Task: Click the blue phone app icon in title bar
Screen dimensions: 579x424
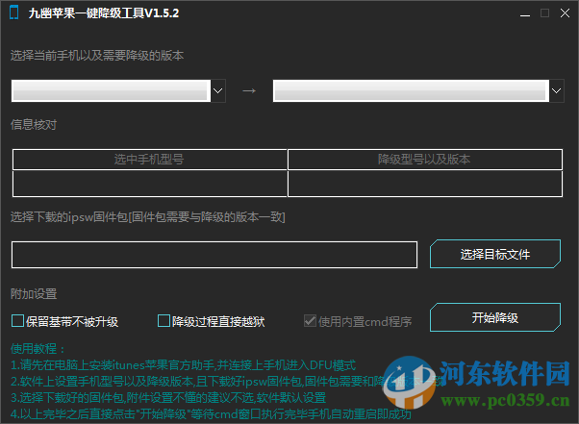Action: [14, 12]
